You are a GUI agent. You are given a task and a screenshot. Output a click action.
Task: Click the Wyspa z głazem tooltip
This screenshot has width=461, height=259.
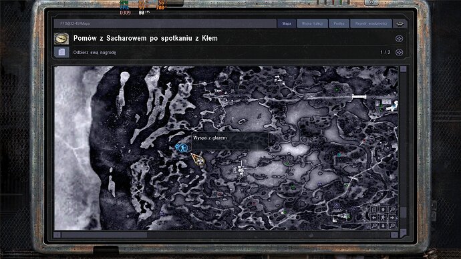click(x=230, y=141)
